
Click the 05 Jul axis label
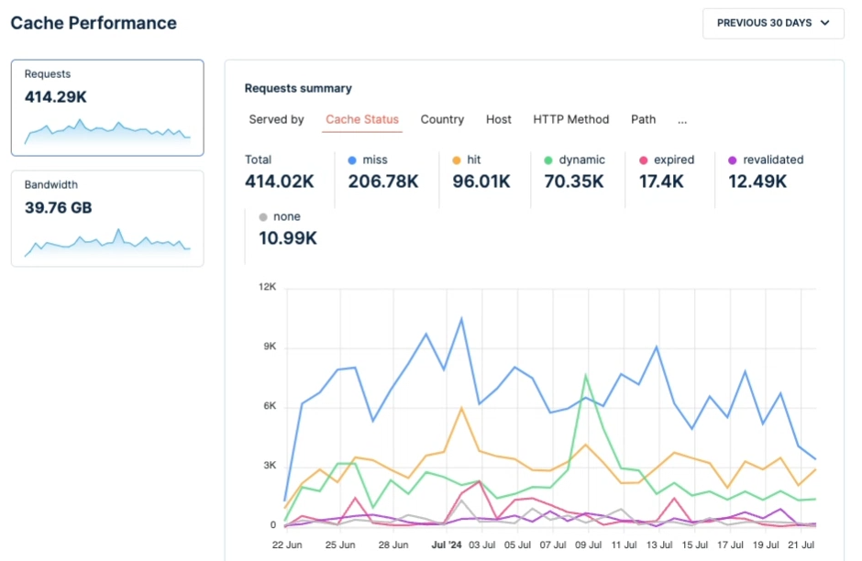click(517, 545)
